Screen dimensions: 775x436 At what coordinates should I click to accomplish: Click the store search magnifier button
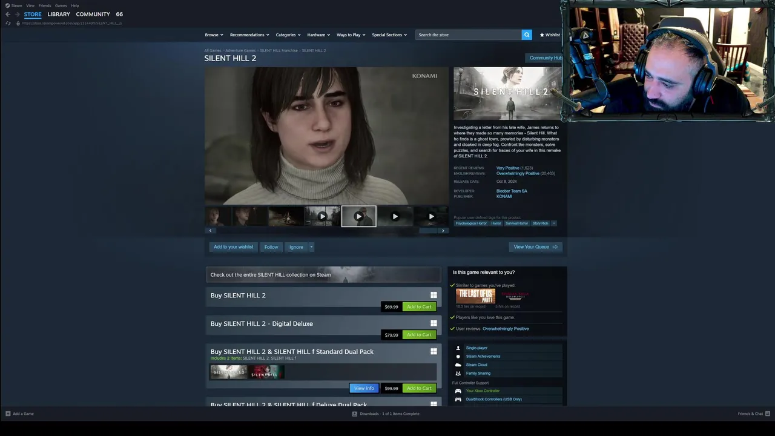click(527, 35)
